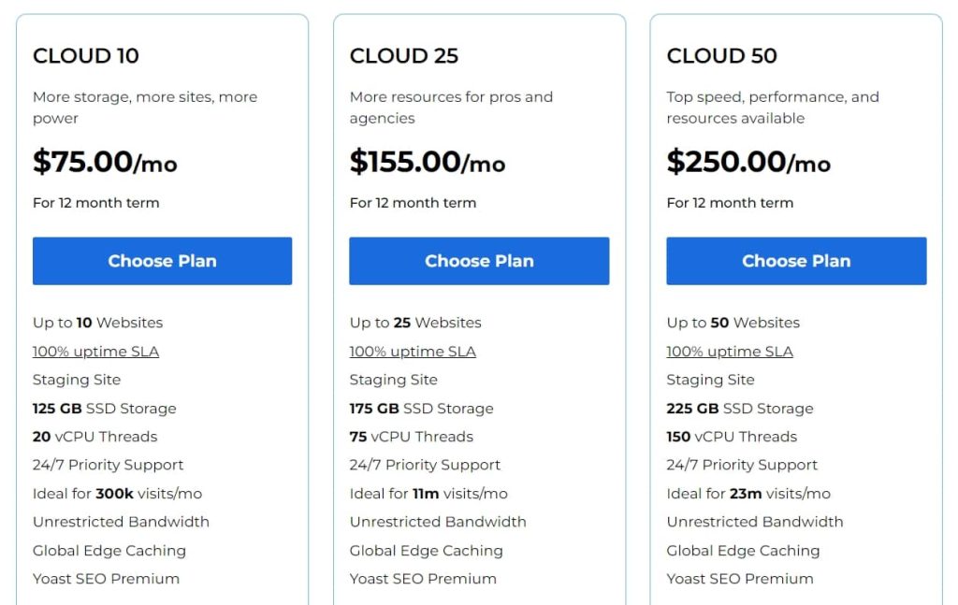
Task: Click Choose Plan for Cloud 10
Action: point(162,261)
